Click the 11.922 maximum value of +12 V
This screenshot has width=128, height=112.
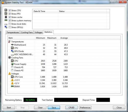pos(54,83)
